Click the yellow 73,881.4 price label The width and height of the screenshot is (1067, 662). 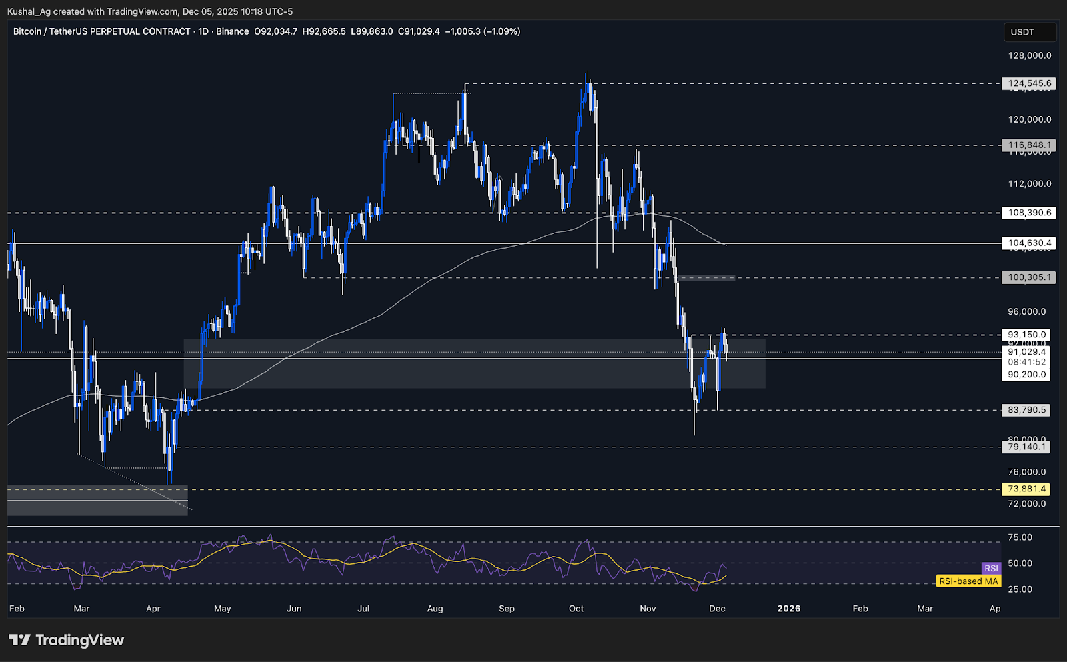(x=1027, y=489)
